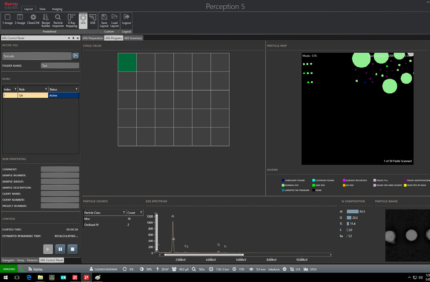Select the AFA layout icon
Screen dimensions: 430x282
point(83,21)
